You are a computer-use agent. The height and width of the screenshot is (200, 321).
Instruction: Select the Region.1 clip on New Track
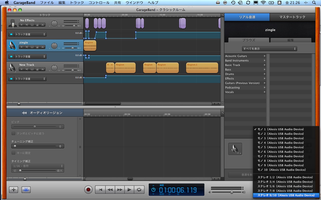coord(202,68)
